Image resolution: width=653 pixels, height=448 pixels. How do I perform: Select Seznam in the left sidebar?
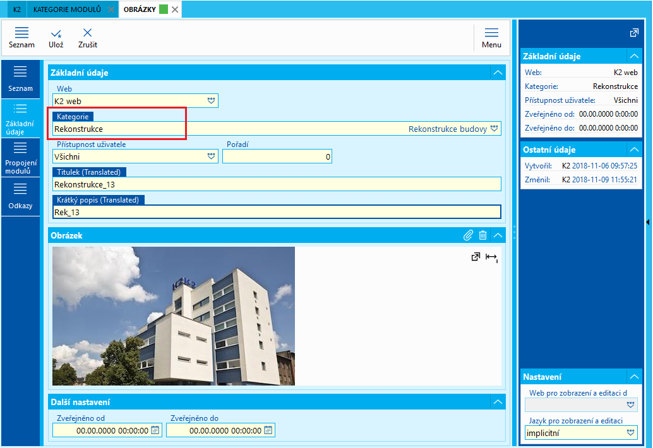(x=20, y=79)
